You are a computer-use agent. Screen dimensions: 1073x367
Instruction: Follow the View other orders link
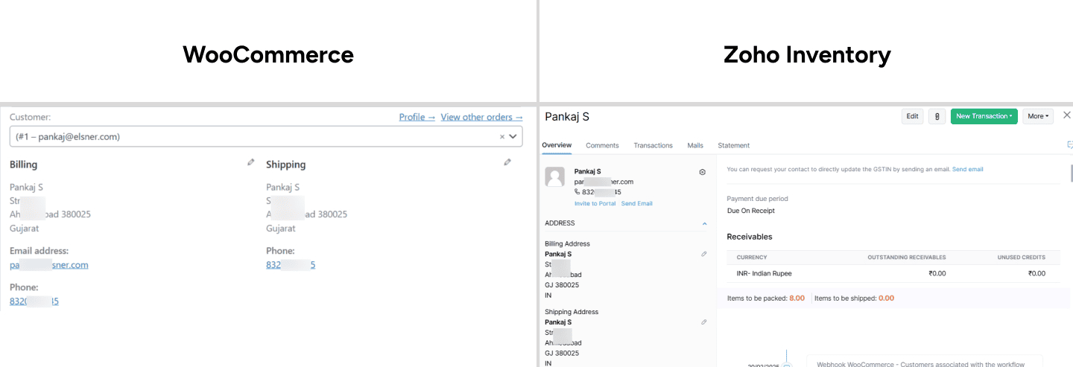coord(481,117)
